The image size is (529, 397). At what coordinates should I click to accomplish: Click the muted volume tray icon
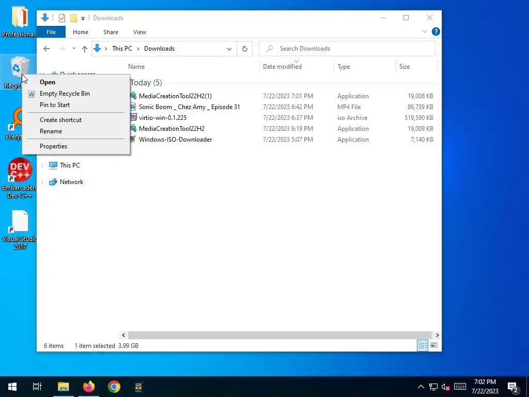point(445,387)
